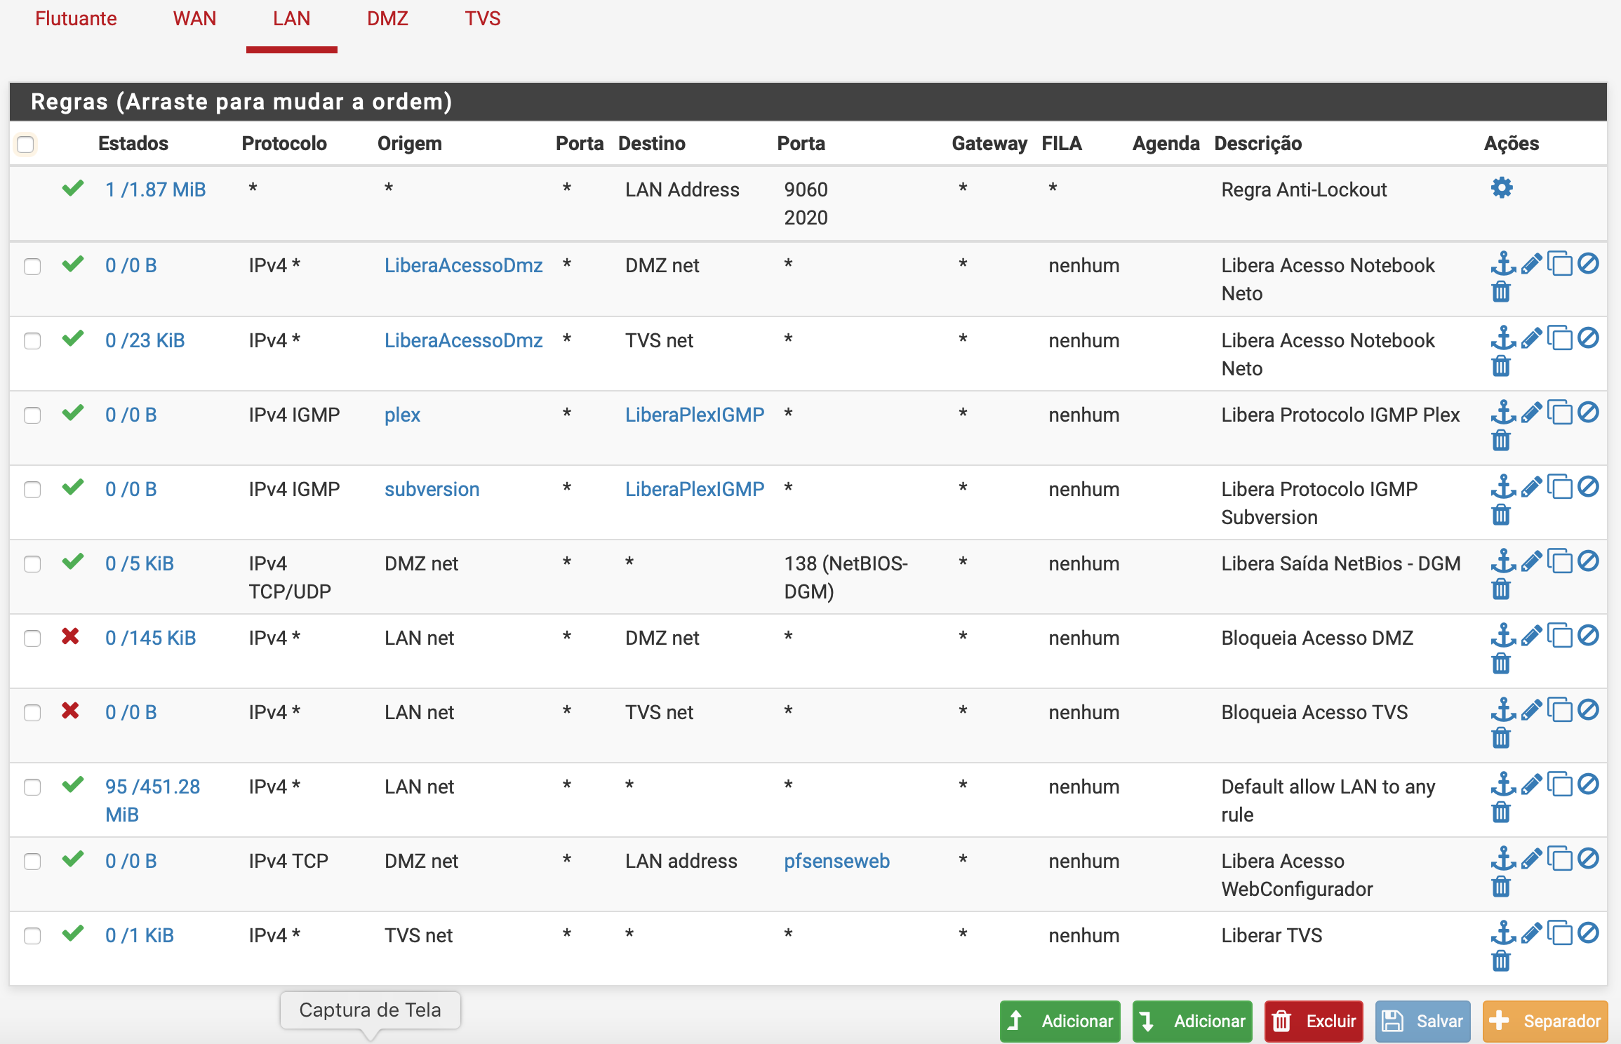Screen dimensions: 1621x1044
Task: Switch to the DMZ tab
Action: 387,19
